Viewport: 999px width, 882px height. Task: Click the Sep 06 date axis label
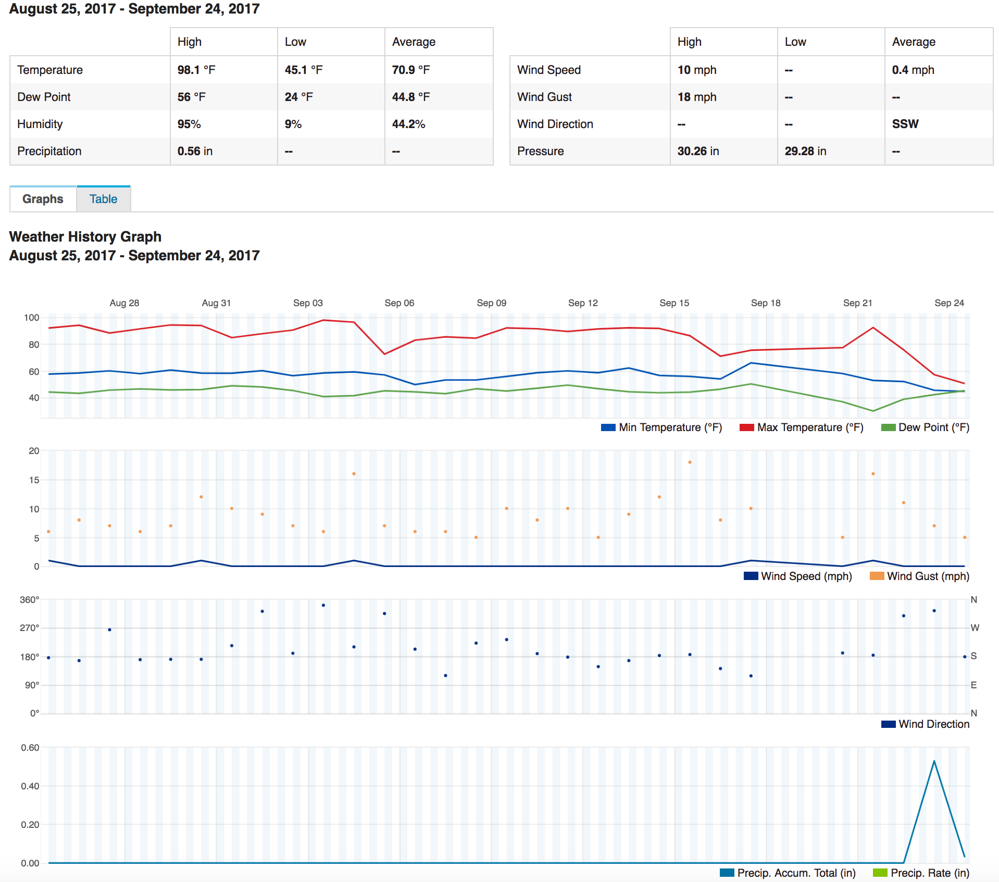pyautogui.click(x=399, y=303)
